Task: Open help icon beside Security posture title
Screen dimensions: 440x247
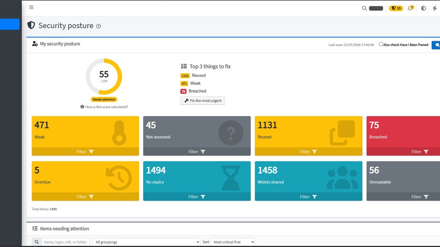Action: (x=98, y=26)
